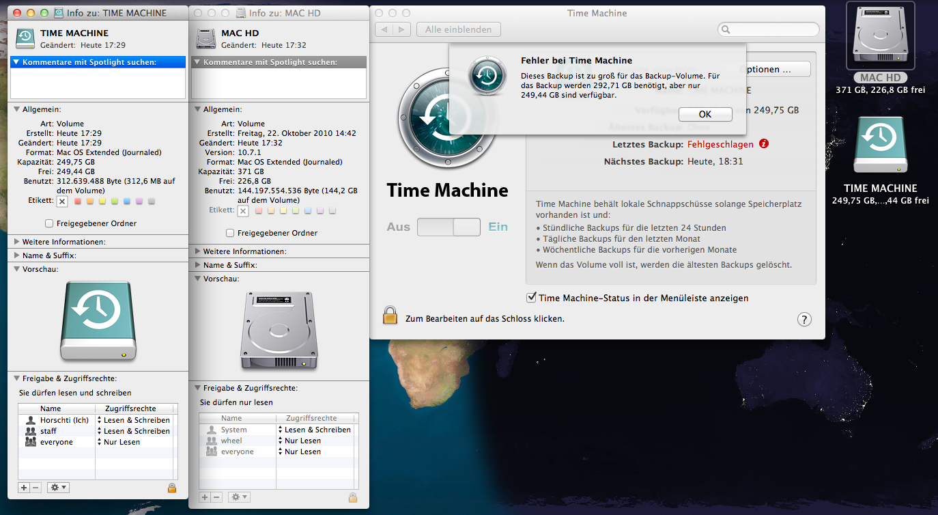The height and width of the screenshot is (515, 938).
Task: Open Horschti (Ich) privilege dropdown
Action: [x=133, y=420]
